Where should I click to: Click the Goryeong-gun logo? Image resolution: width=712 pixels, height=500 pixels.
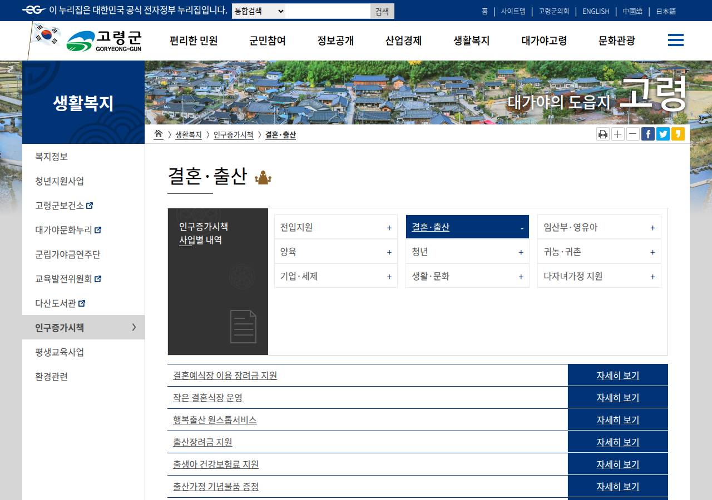104,41
